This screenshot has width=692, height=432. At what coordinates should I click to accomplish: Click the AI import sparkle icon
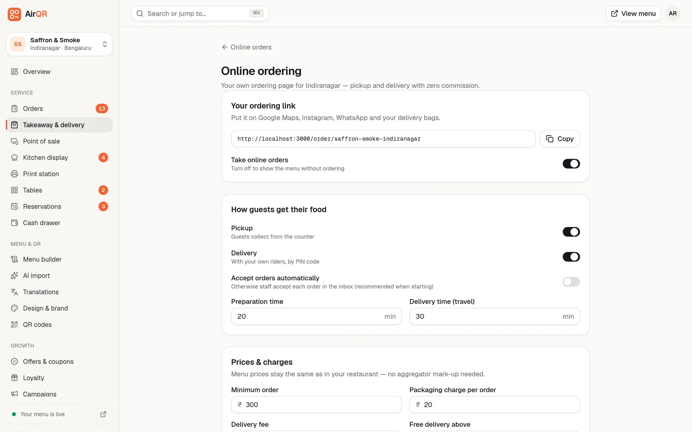pos(14,276)
